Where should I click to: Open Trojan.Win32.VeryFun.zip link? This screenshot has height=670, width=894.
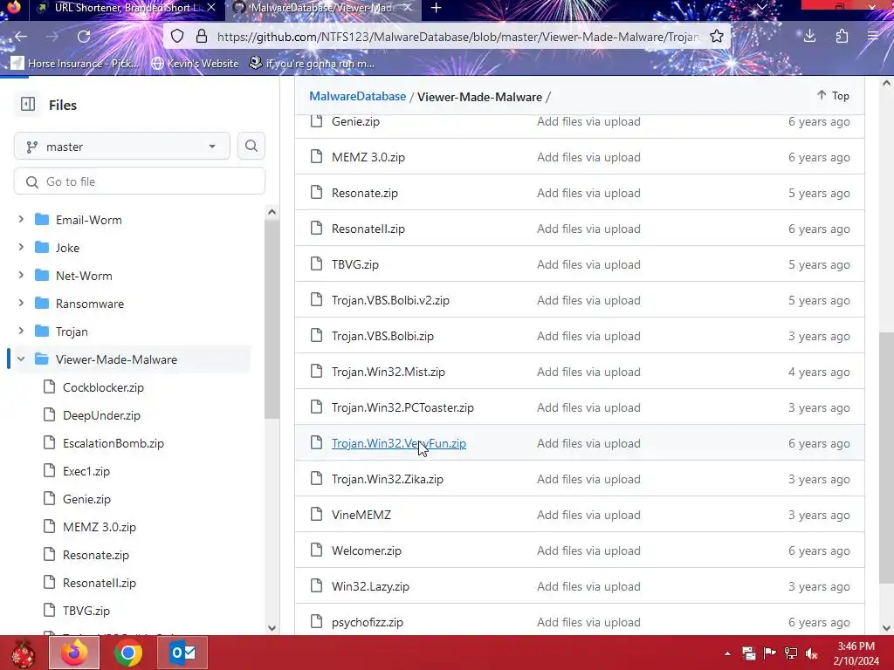tap(398, 443)
